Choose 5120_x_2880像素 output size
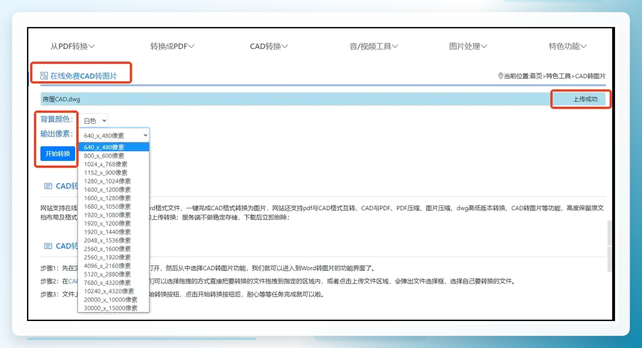Screen dimensions: 642x348 (114, 275)
